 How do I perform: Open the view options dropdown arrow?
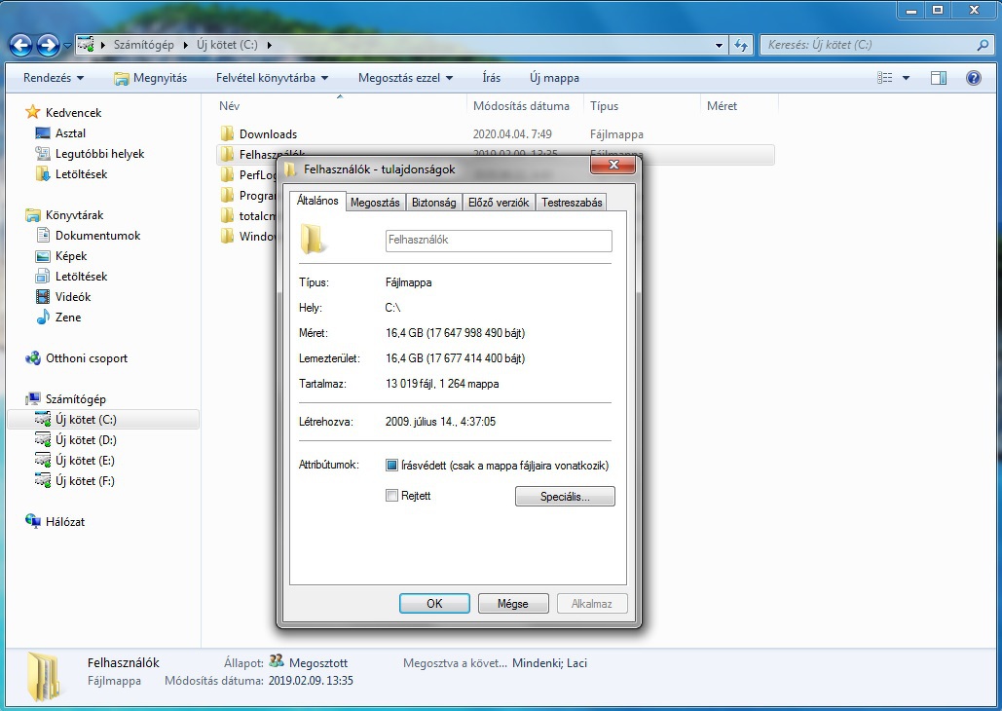(x=906, y=78)
